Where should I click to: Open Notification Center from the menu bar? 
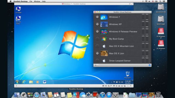point(164,1)
